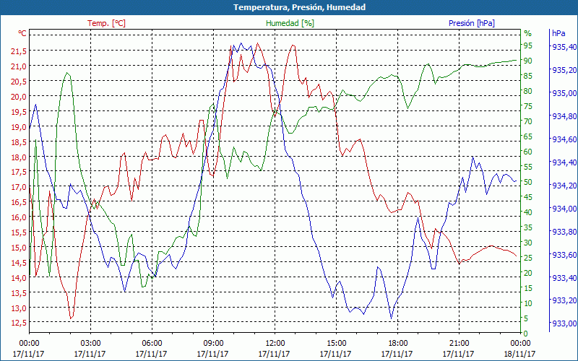The width and height of the screenshot is (578, 361).
Task: Click the 03:00 time axis label
Action: pyautogui.click(x=90, y=344)
